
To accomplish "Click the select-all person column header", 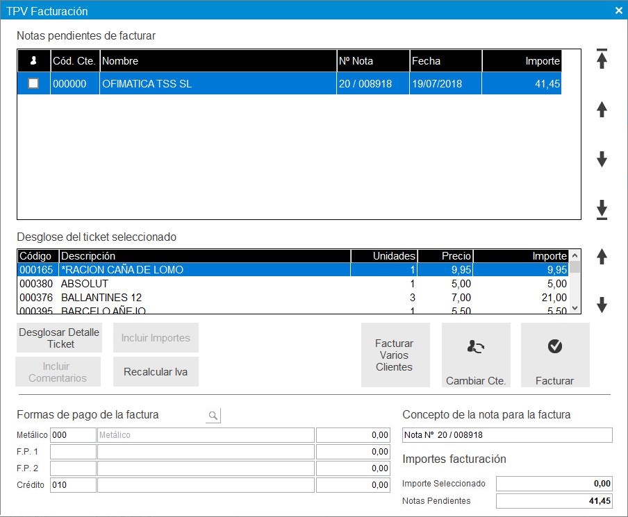I will point(33,61).
